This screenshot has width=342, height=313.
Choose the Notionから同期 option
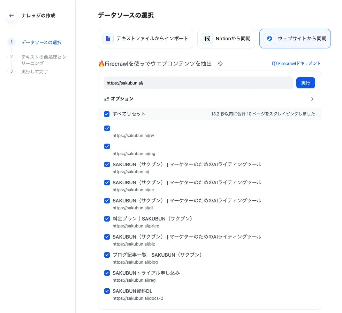pyautogui.click(x=228, y=39)
